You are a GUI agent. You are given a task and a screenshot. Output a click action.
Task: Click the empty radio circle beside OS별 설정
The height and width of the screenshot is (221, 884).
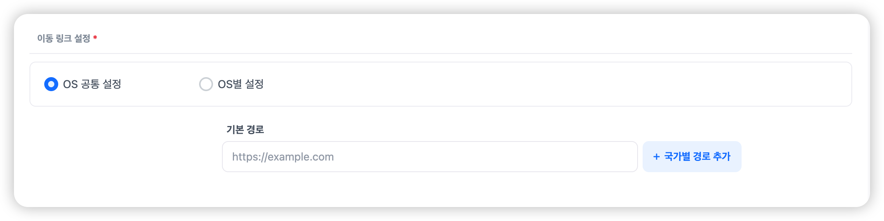point(206,84)
